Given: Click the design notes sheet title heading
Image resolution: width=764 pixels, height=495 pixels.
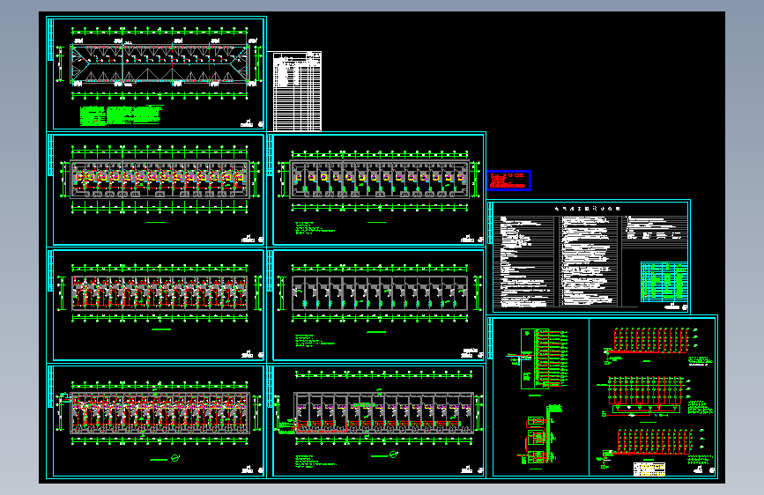Looking at the screenshot, I should tap(587, 209).
